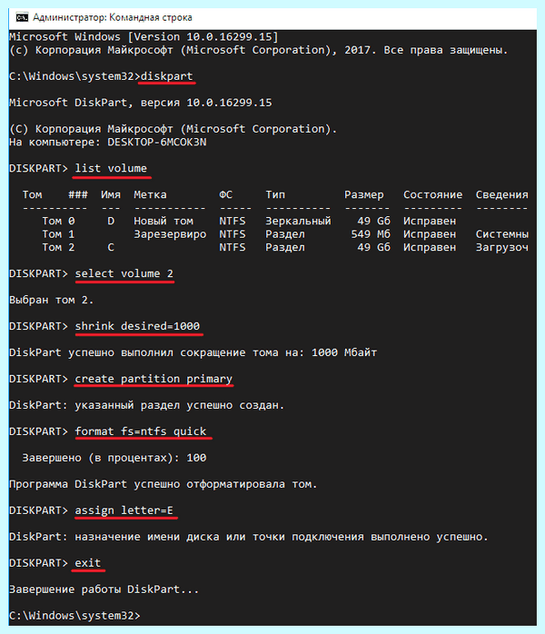Click the 'exit' command text
545x634 pixels.
coord(88,563)
